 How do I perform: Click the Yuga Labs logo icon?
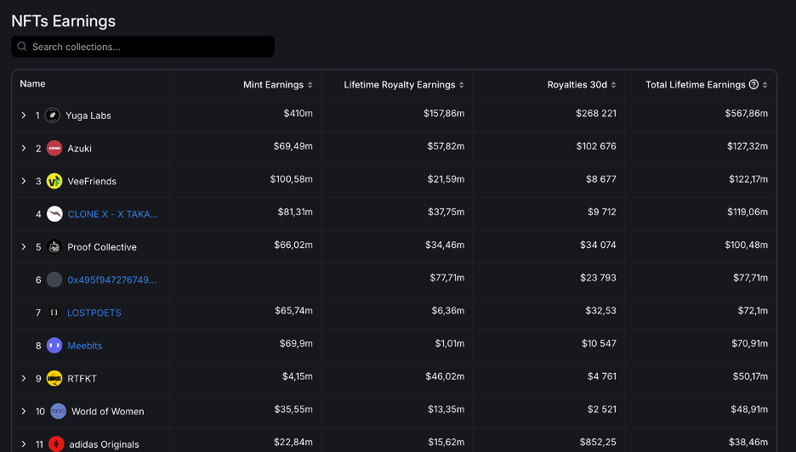pyautogui.click(x=53, y=116)
